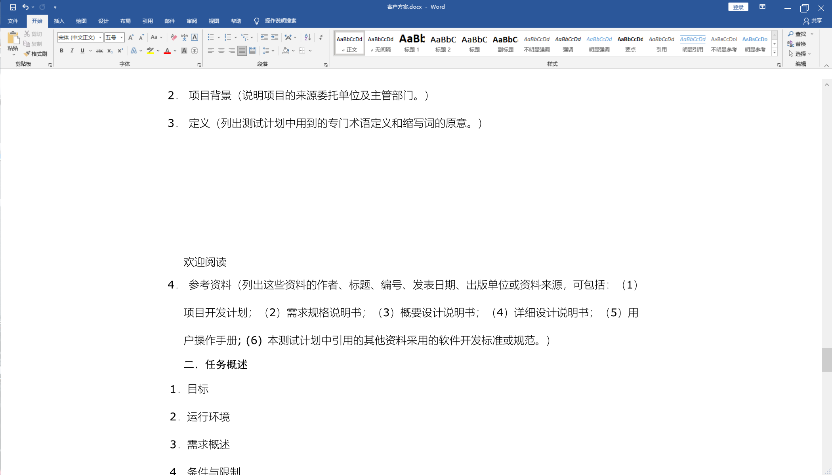Align text to the left

click(x=211, y=51)
